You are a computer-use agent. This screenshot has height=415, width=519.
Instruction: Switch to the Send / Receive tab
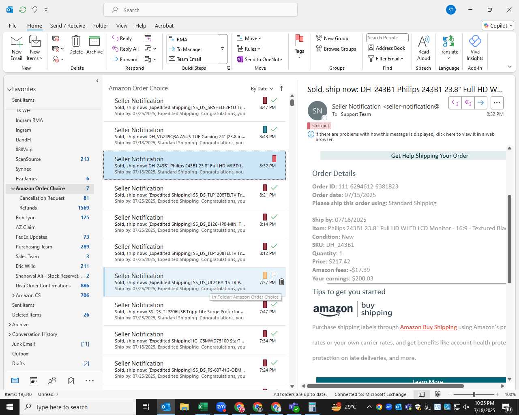point(68,26)
